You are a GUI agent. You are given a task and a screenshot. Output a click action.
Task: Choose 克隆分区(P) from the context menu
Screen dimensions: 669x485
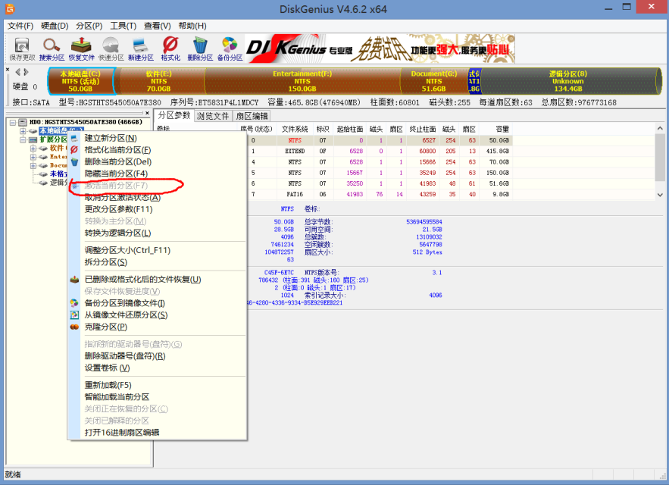click(x=106, y=327)
